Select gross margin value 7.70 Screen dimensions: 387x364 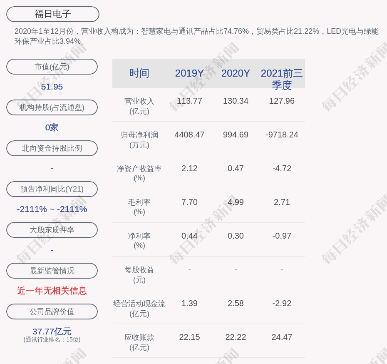pyautogui.click(x=189, y=202)
